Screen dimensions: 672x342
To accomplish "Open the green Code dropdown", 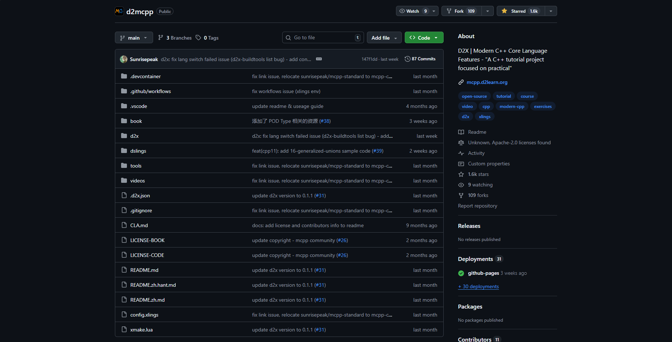I will [x=424, y=38].
